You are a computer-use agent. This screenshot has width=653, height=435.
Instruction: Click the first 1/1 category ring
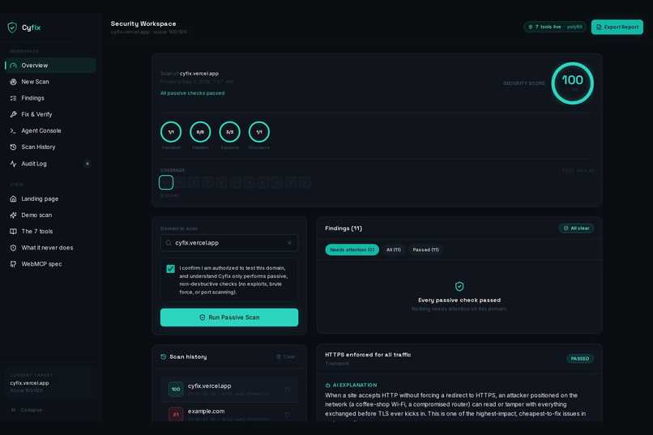point(171,132)
